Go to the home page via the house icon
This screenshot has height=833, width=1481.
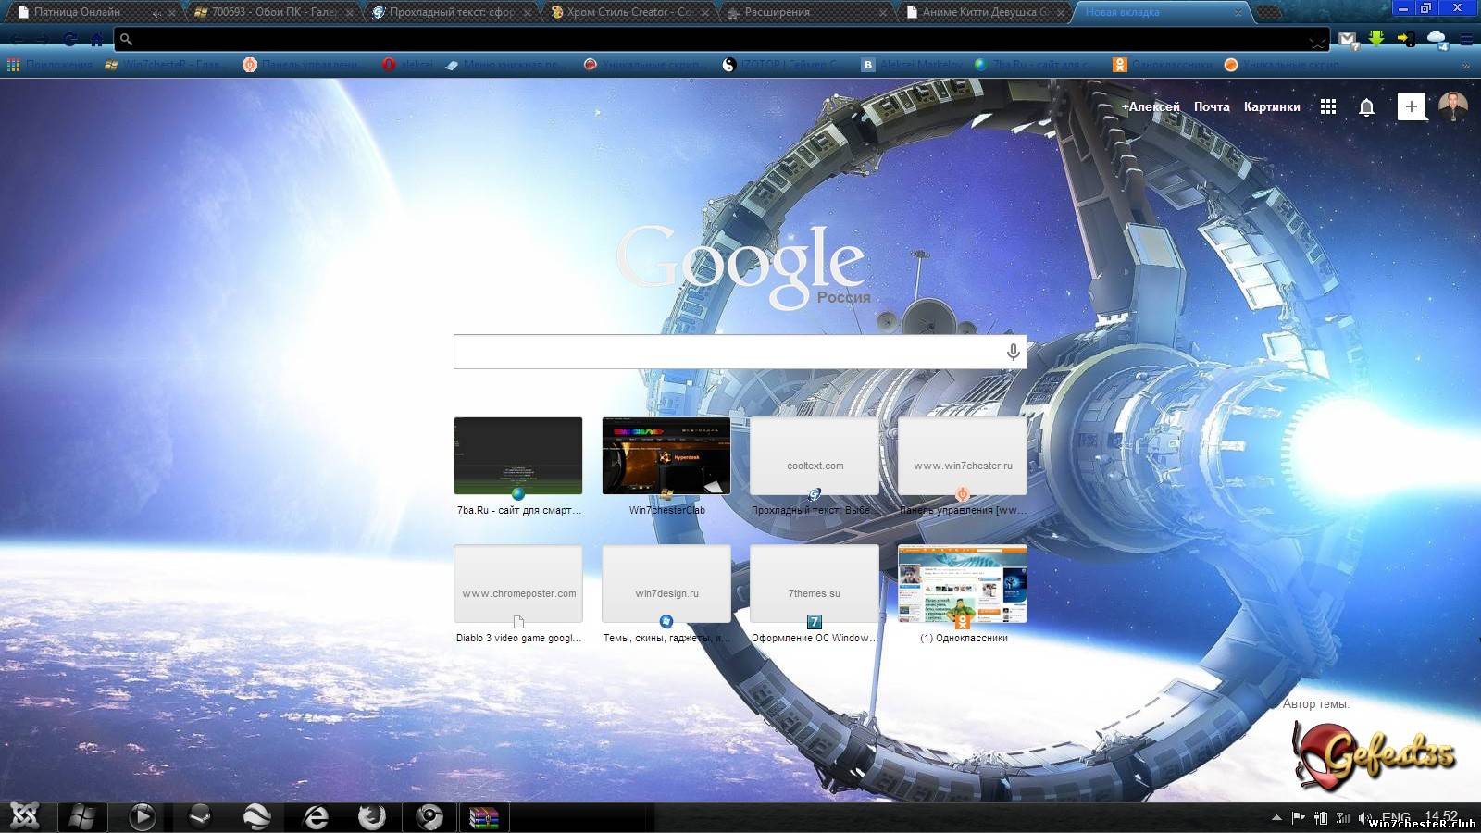96,39
